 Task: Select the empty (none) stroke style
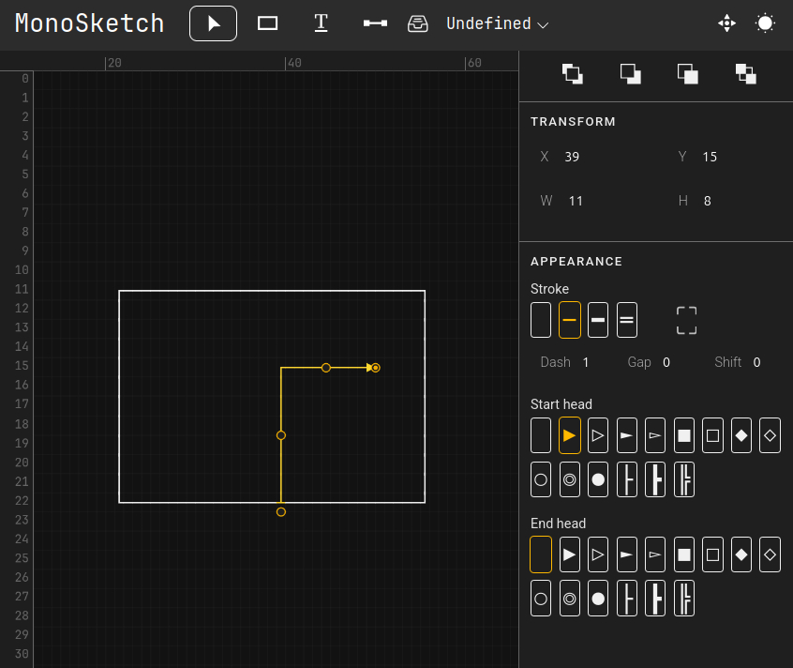pos(541,320)
